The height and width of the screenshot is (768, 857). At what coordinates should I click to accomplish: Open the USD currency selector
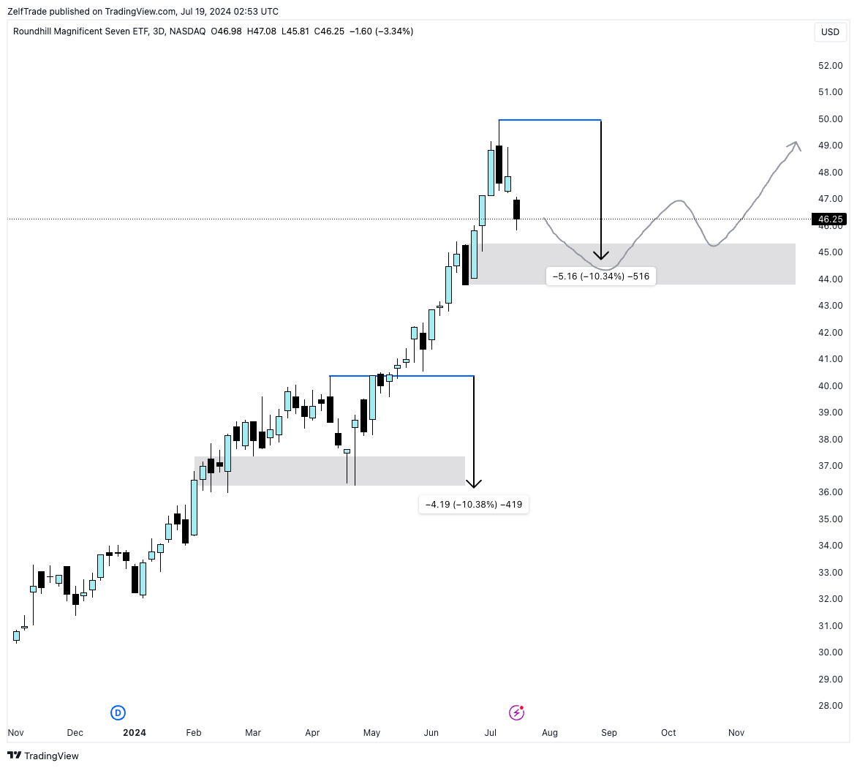point(830,32)
